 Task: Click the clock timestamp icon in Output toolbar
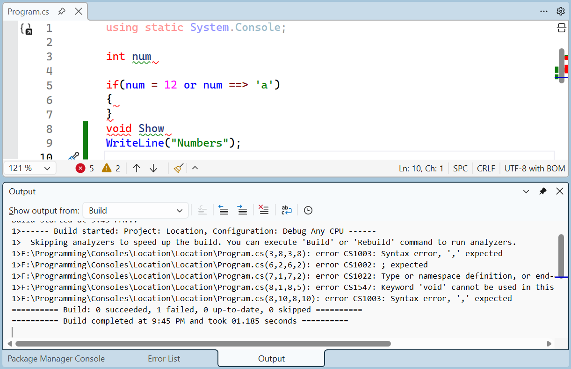coord(308,211)
